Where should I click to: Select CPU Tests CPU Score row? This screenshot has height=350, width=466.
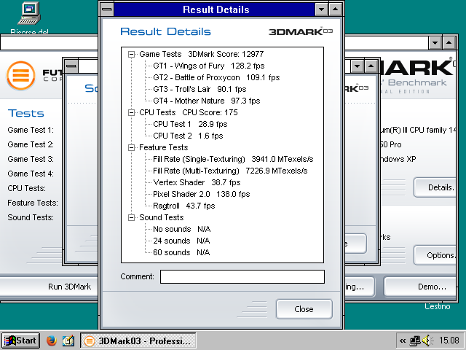(189, 112)
